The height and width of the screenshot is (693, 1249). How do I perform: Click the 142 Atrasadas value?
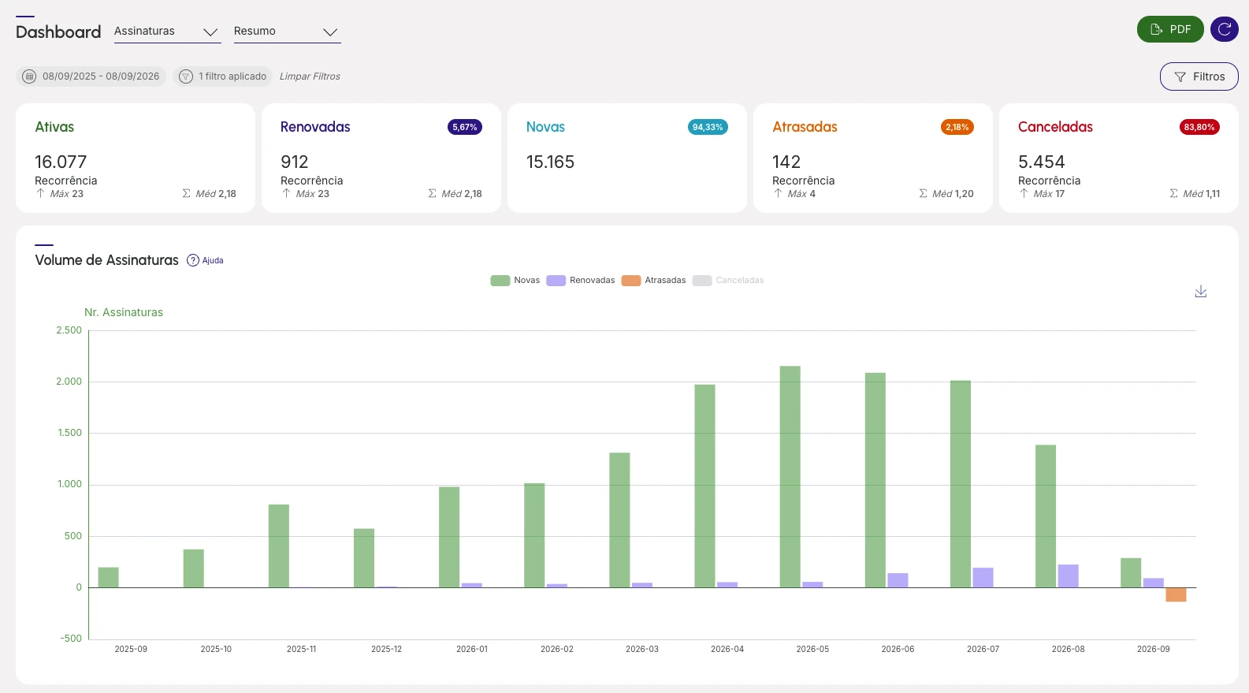[x=786, y=162]
